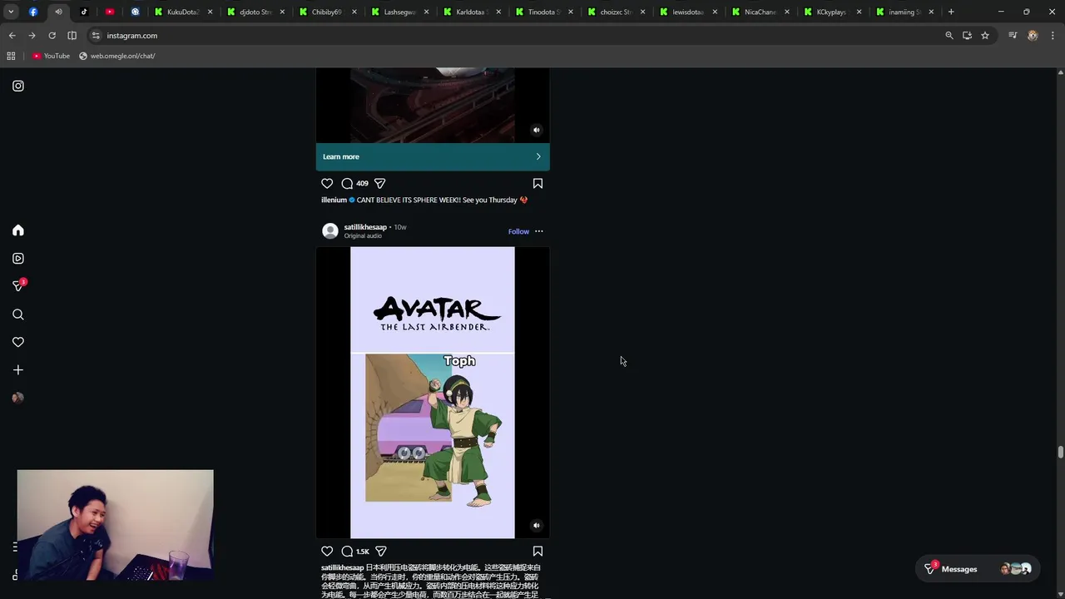The width and height of the screenshot is (1065, 599).
Task: Open illenium profile from caption
Action: 334,200
